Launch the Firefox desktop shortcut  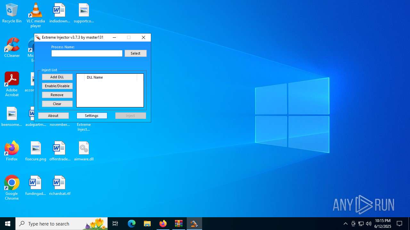(x=12, y=151)
